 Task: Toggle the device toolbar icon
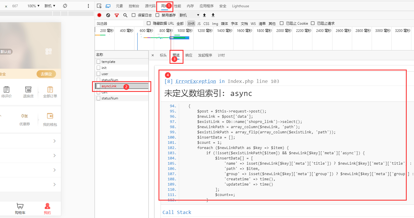[x=108, y=6]
